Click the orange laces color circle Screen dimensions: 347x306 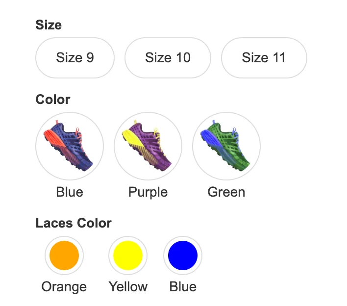[x=64, y=255]
